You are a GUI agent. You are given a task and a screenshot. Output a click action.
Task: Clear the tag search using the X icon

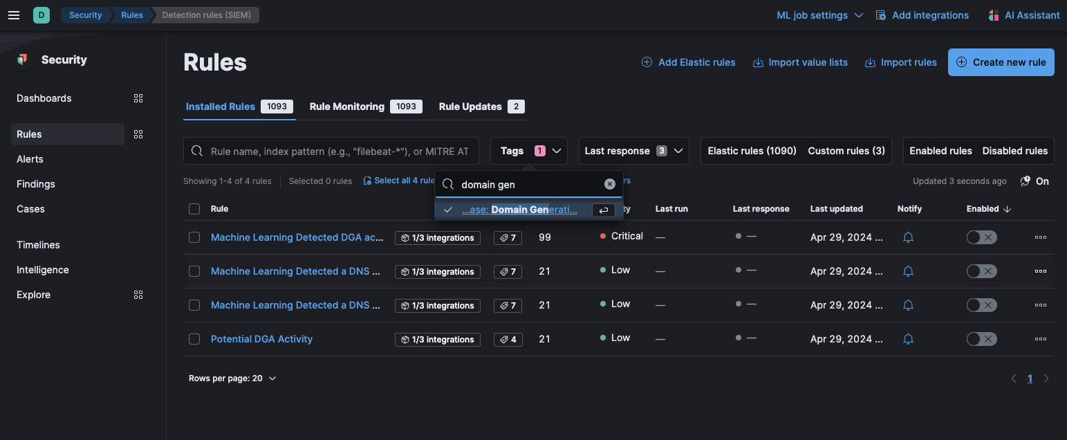(609, 183)
